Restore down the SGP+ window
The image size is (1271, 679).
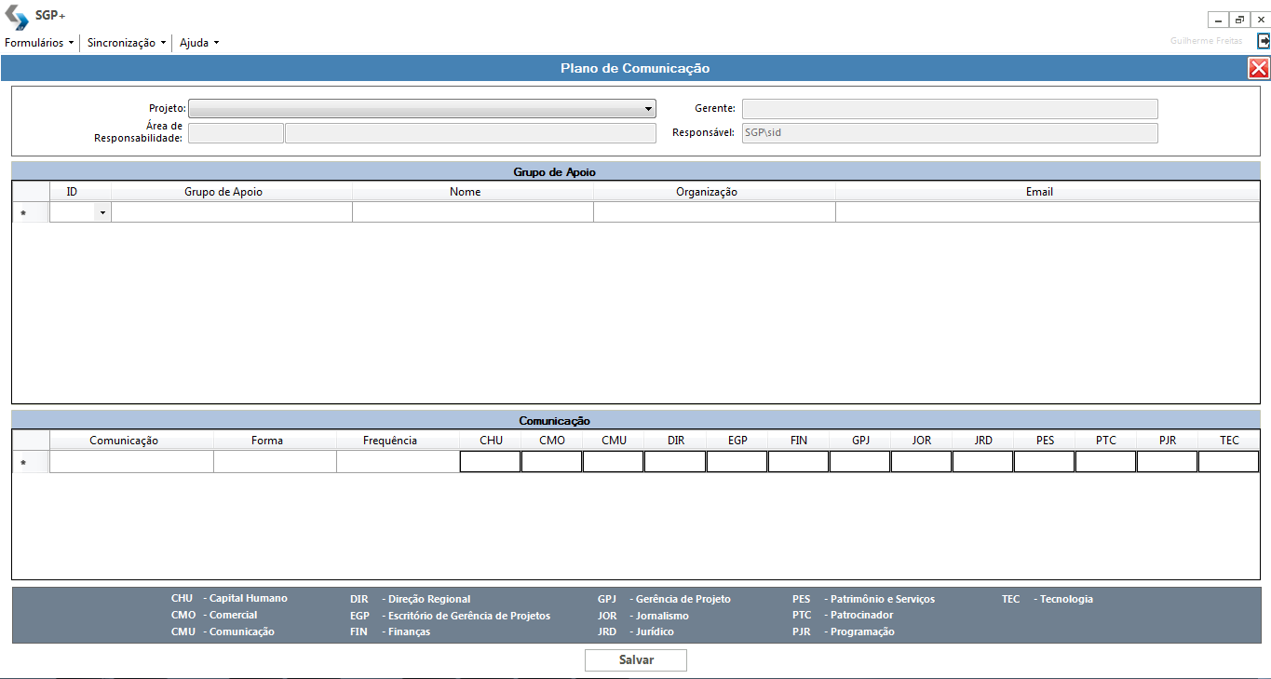click(x=1239, y=20)
